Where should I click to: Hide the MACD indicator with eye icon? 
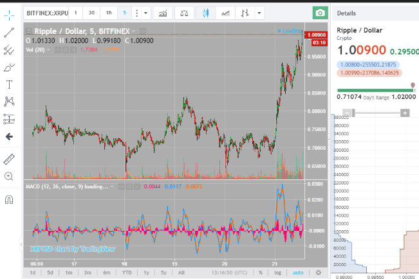pos(121,186)
